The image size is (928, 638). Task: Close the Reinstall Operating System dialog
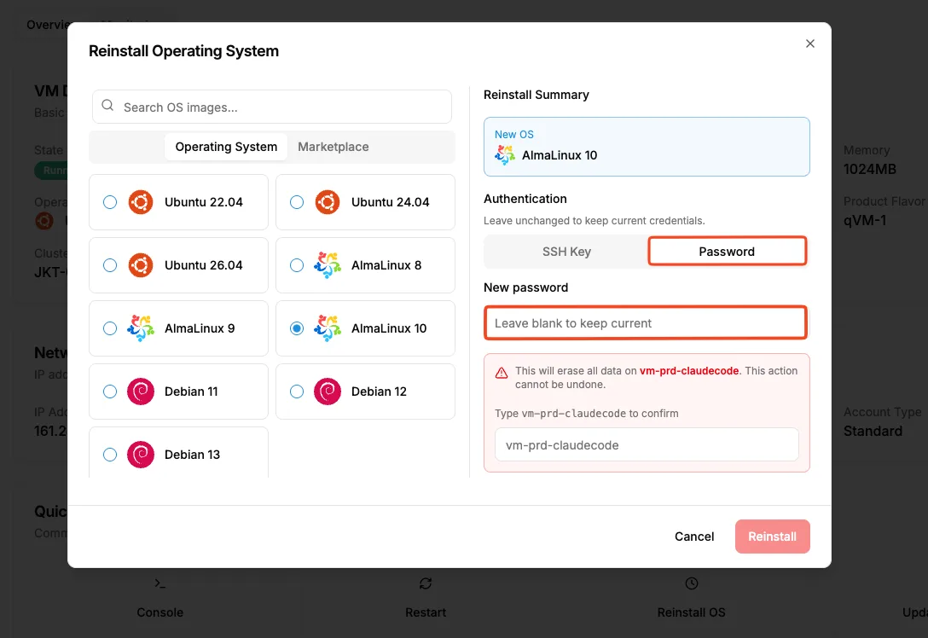810,43
